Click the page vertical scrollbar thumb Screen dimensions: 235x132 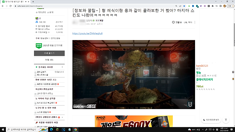pos(234,35)
